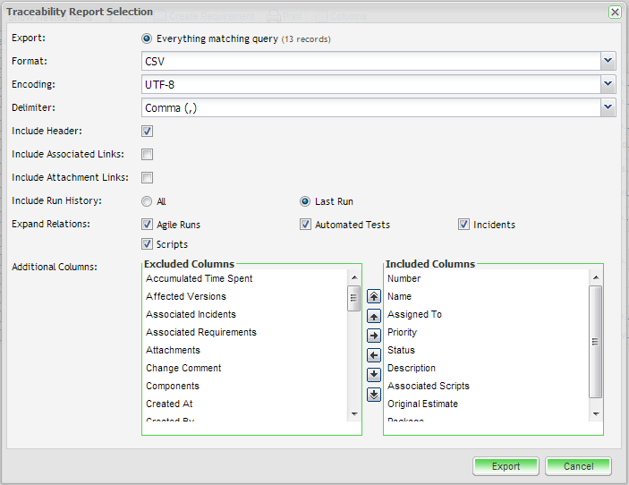Image resolution: width=629 pixels, height=485 pixels.
Task: Click the move-to-bottom double down arrow icon
Action: coord(374,394)
